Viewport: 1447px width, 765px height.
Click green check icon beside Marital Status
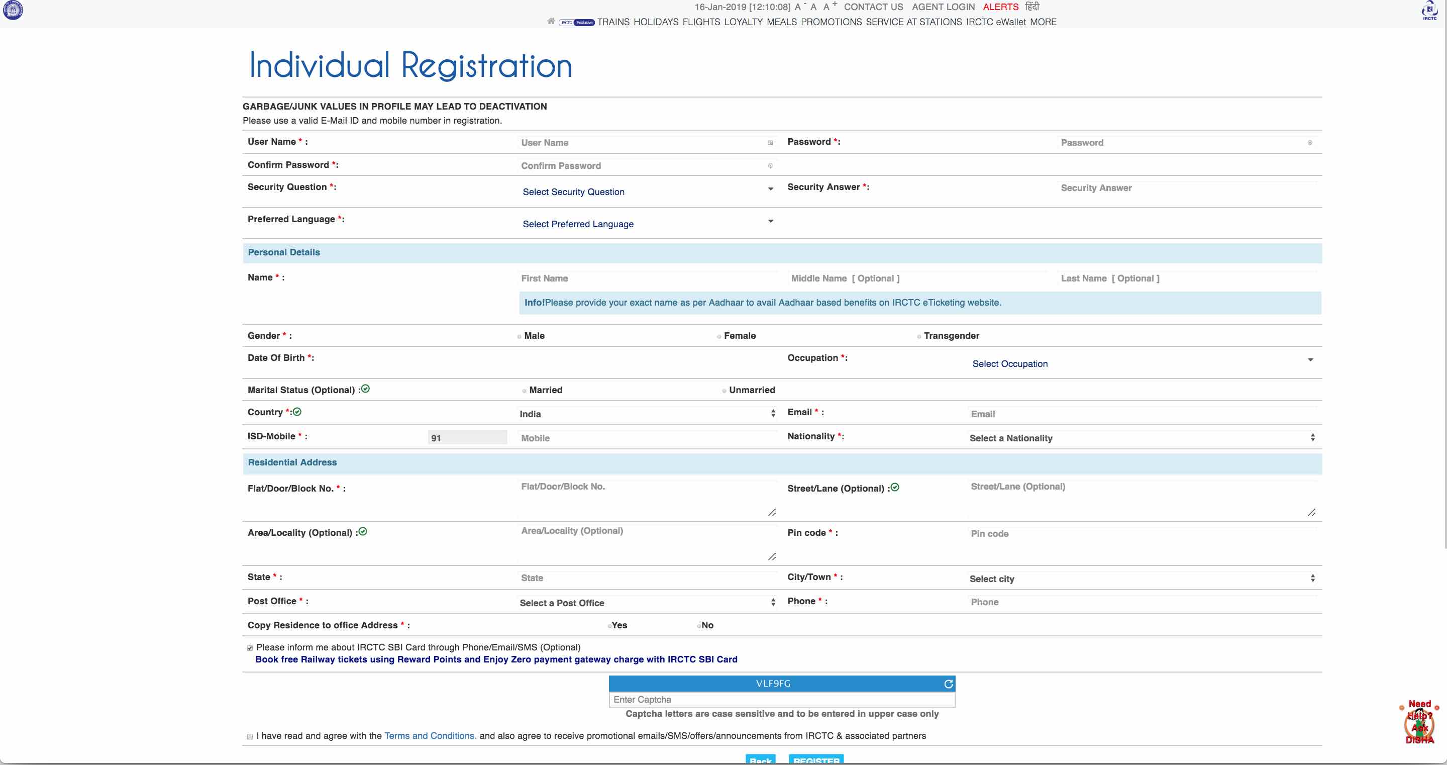[365, 389]
